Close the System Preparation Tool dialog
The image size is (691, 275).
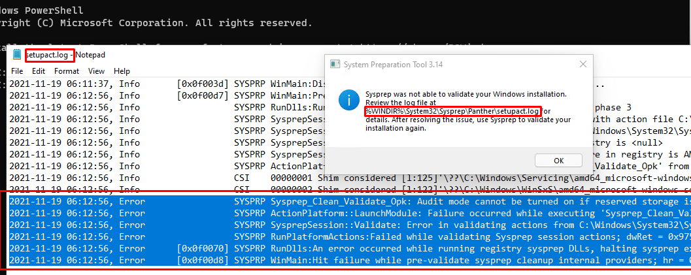(582, 64)
